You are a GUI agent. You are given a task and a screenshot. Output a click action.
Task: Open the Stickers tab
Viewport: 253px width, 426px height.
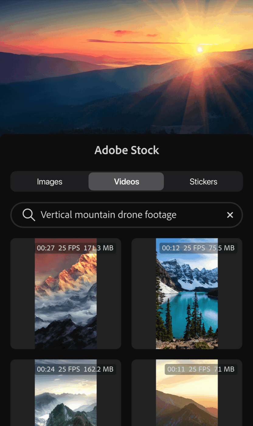[x=203, y=182]
